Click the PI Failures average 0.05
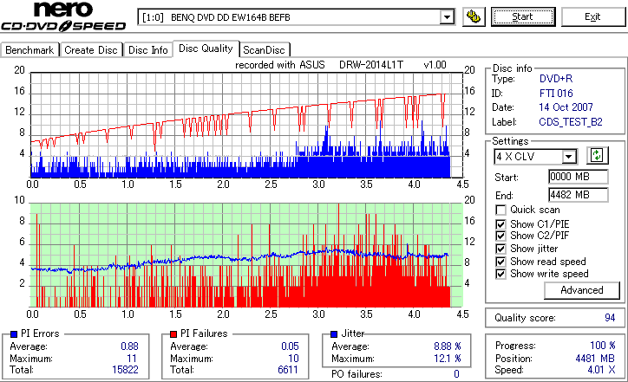This screenshot has width=628, height=382. pyautogui.click(x=290, y=346)
